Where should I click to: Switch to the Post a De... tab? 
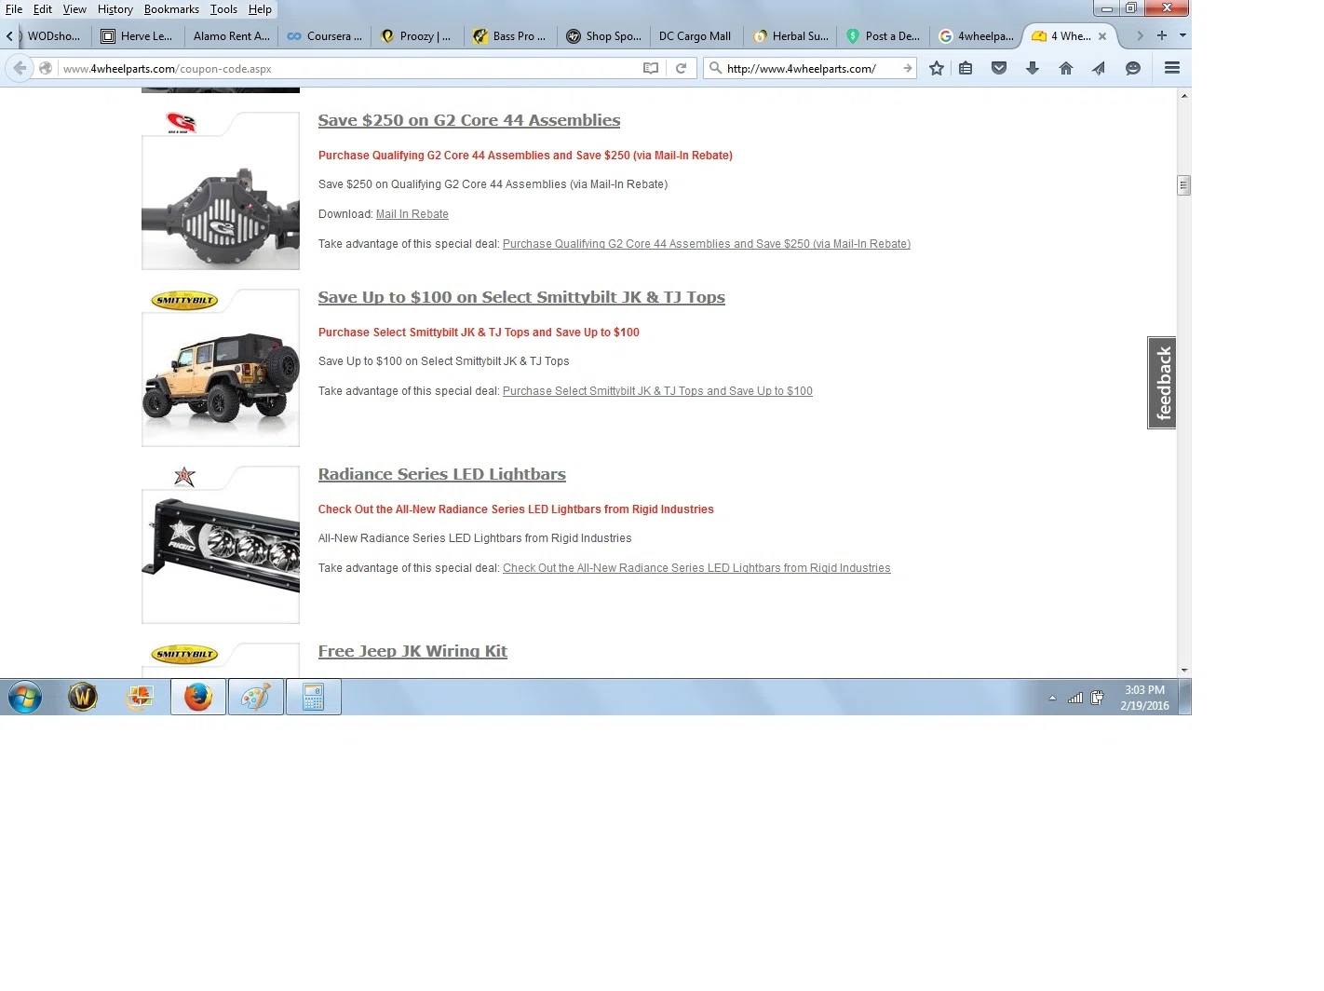pyautogui.click(x=883, y=36)
